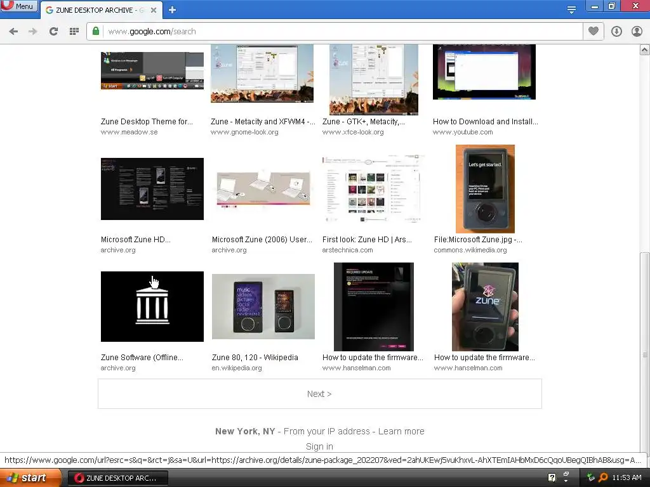
Task: Click the tray icon beside the clock
Action: 591,477
